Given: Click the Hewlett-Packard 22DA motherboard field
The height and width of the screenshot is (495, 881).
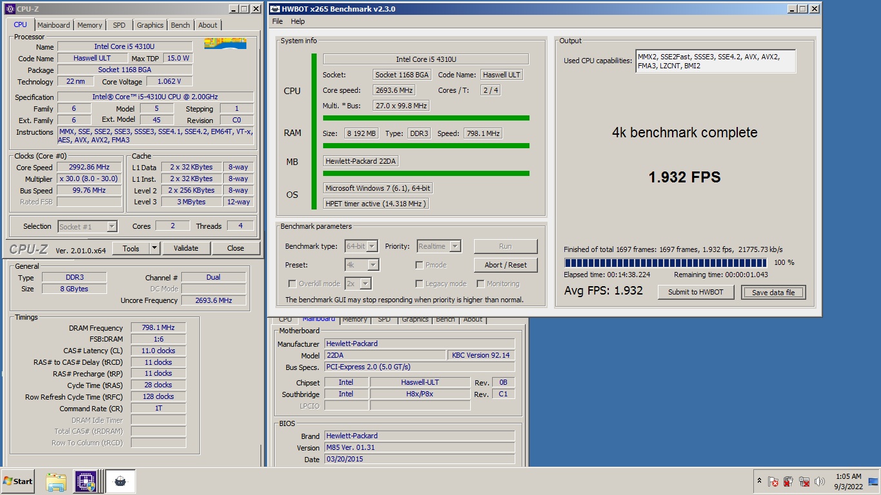Looking at the screenshot, I should 361,161.
